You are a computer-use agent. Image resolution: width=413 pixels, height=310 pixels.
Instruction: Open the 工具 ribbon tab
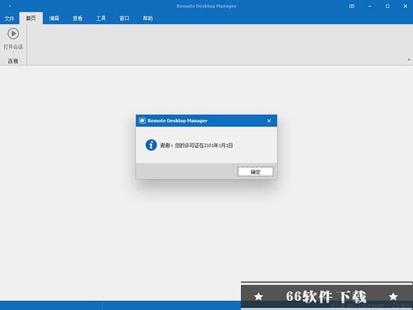click(x=101, y=18)
